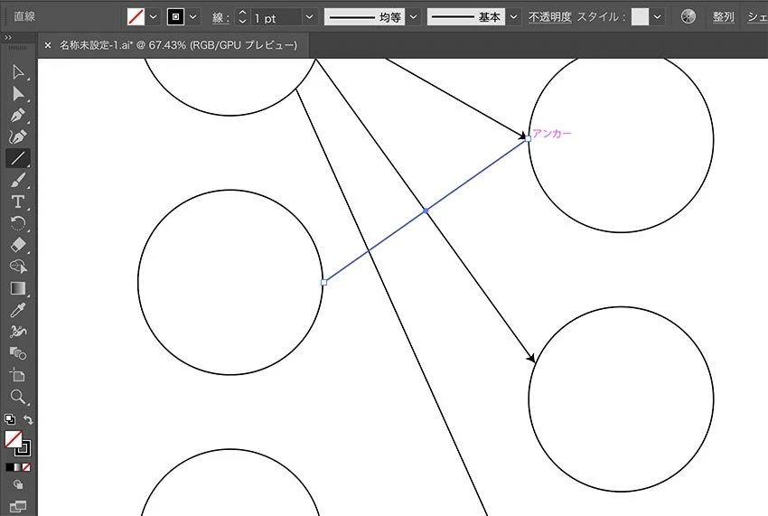Click the blue midpoint on the drawn line

426,211
